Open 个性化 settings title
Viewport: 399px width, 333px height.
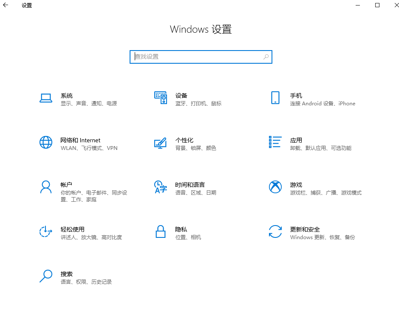[184, 140]
